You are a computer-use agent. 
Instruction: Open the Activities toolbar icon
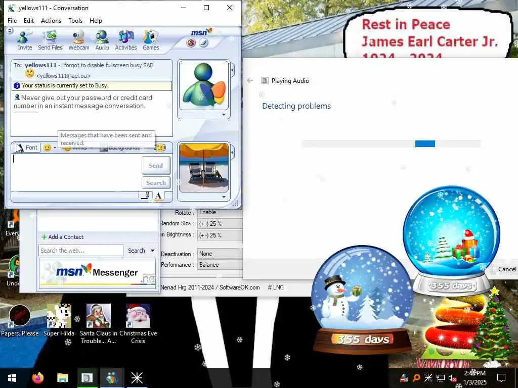point(126,40)
